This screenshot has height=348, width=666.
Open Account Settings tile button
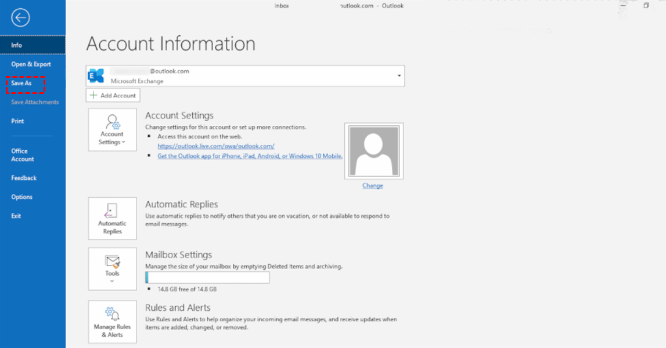coord(112,130)
